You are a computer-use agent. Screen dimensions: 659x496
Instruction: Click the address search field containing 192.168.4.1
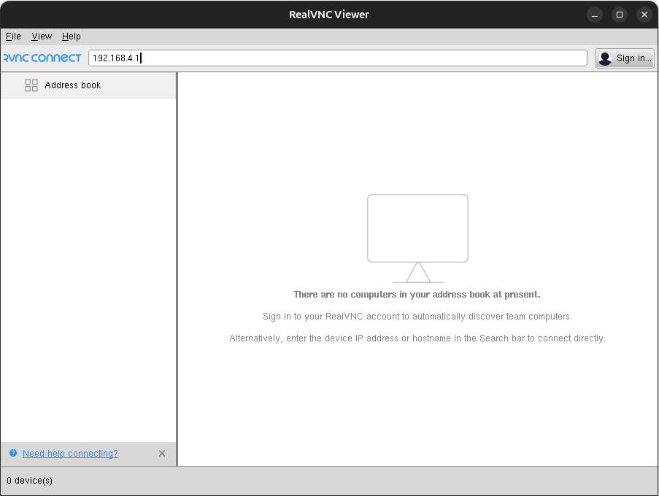(x=337, y=58)
